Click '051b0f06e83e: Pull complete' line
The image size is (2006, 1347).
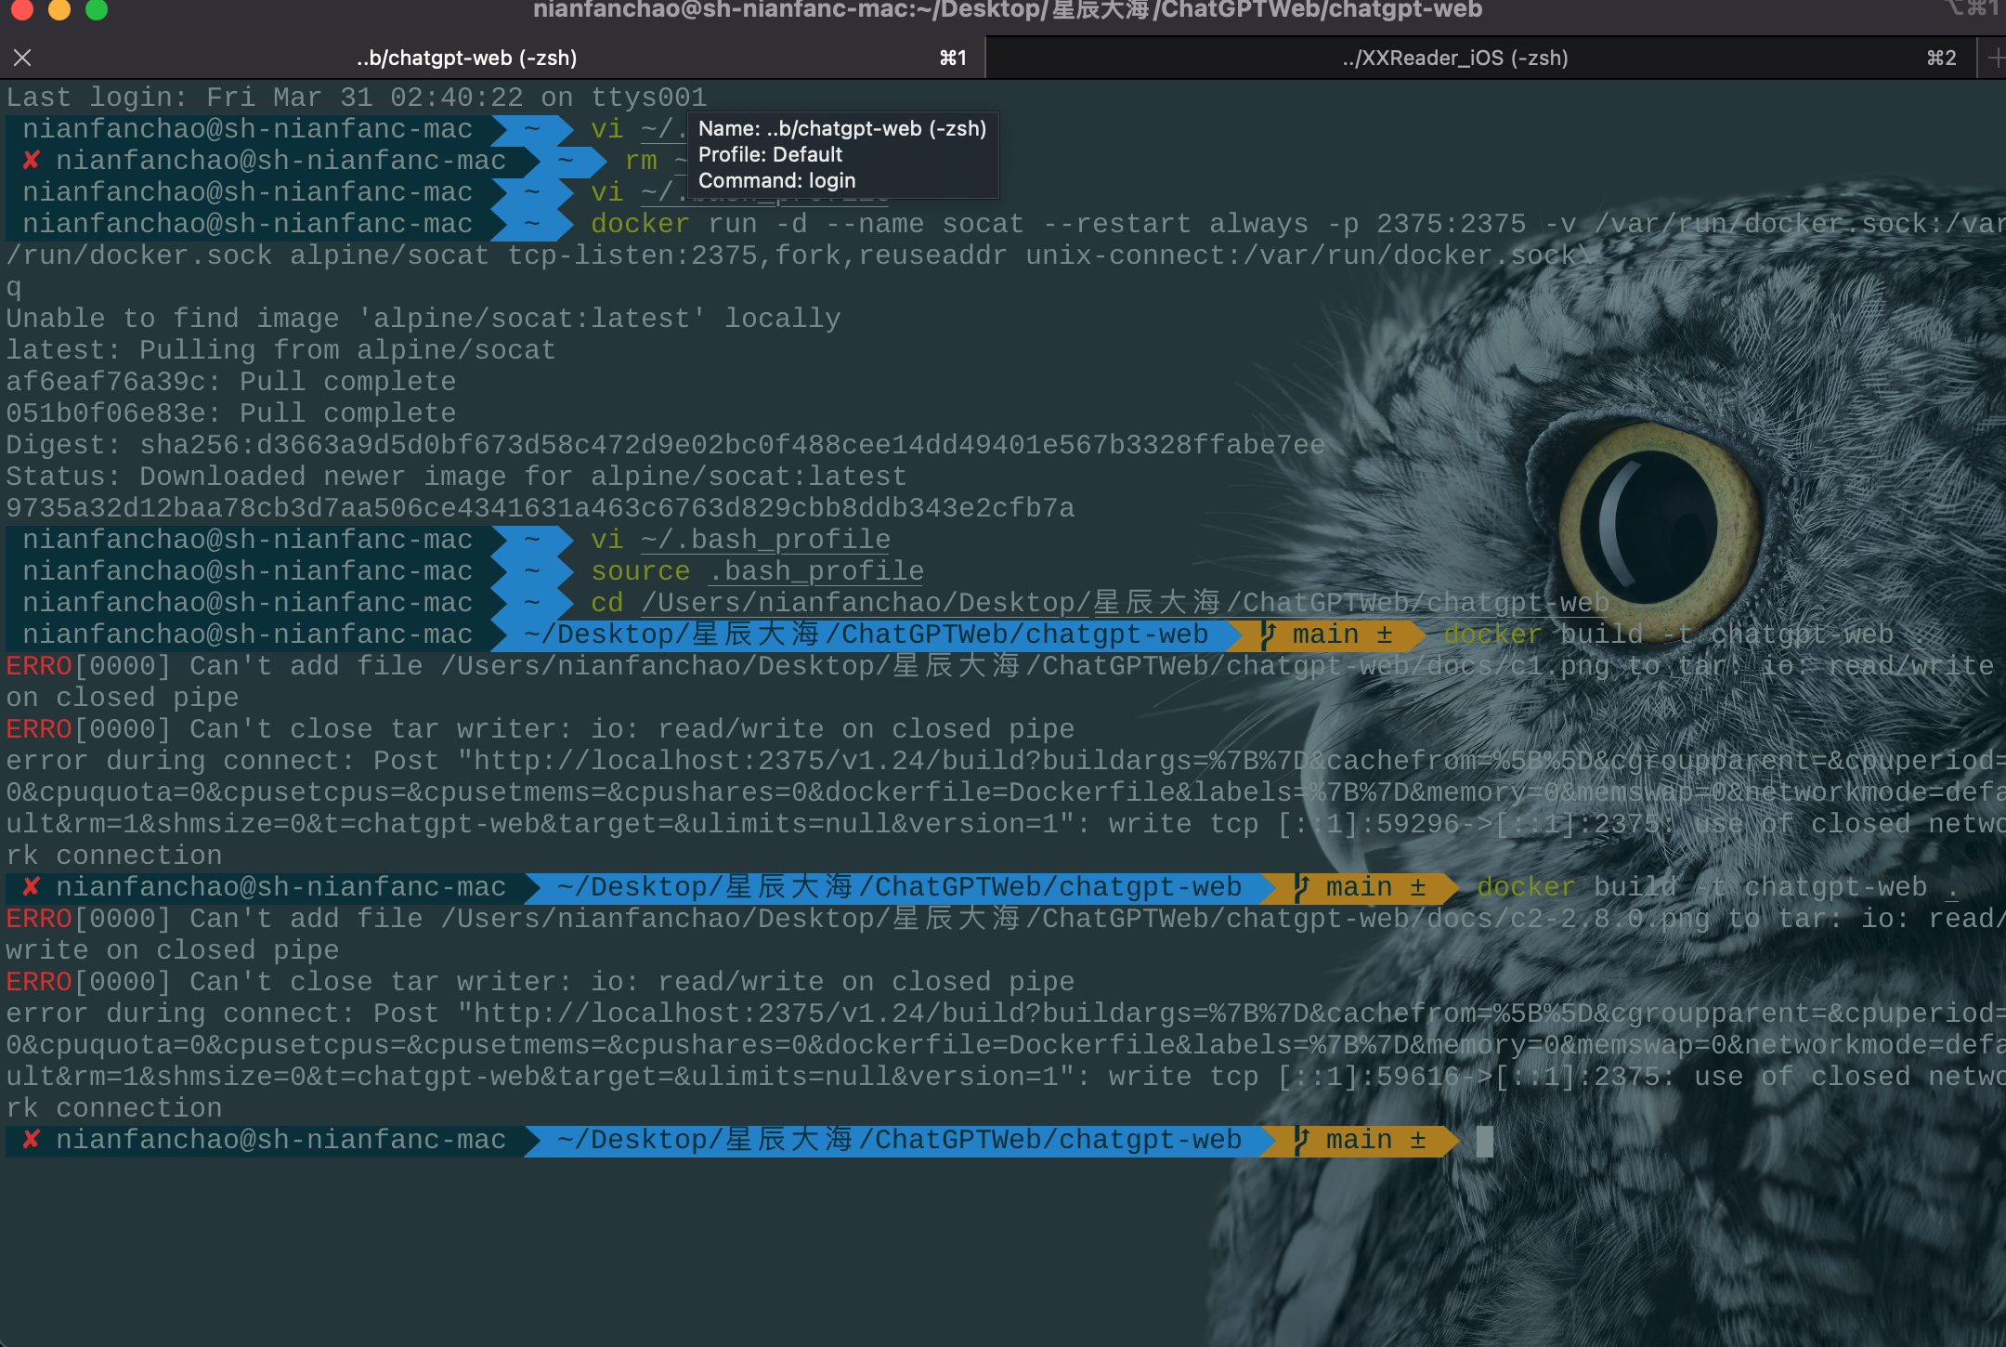point(230,413)
